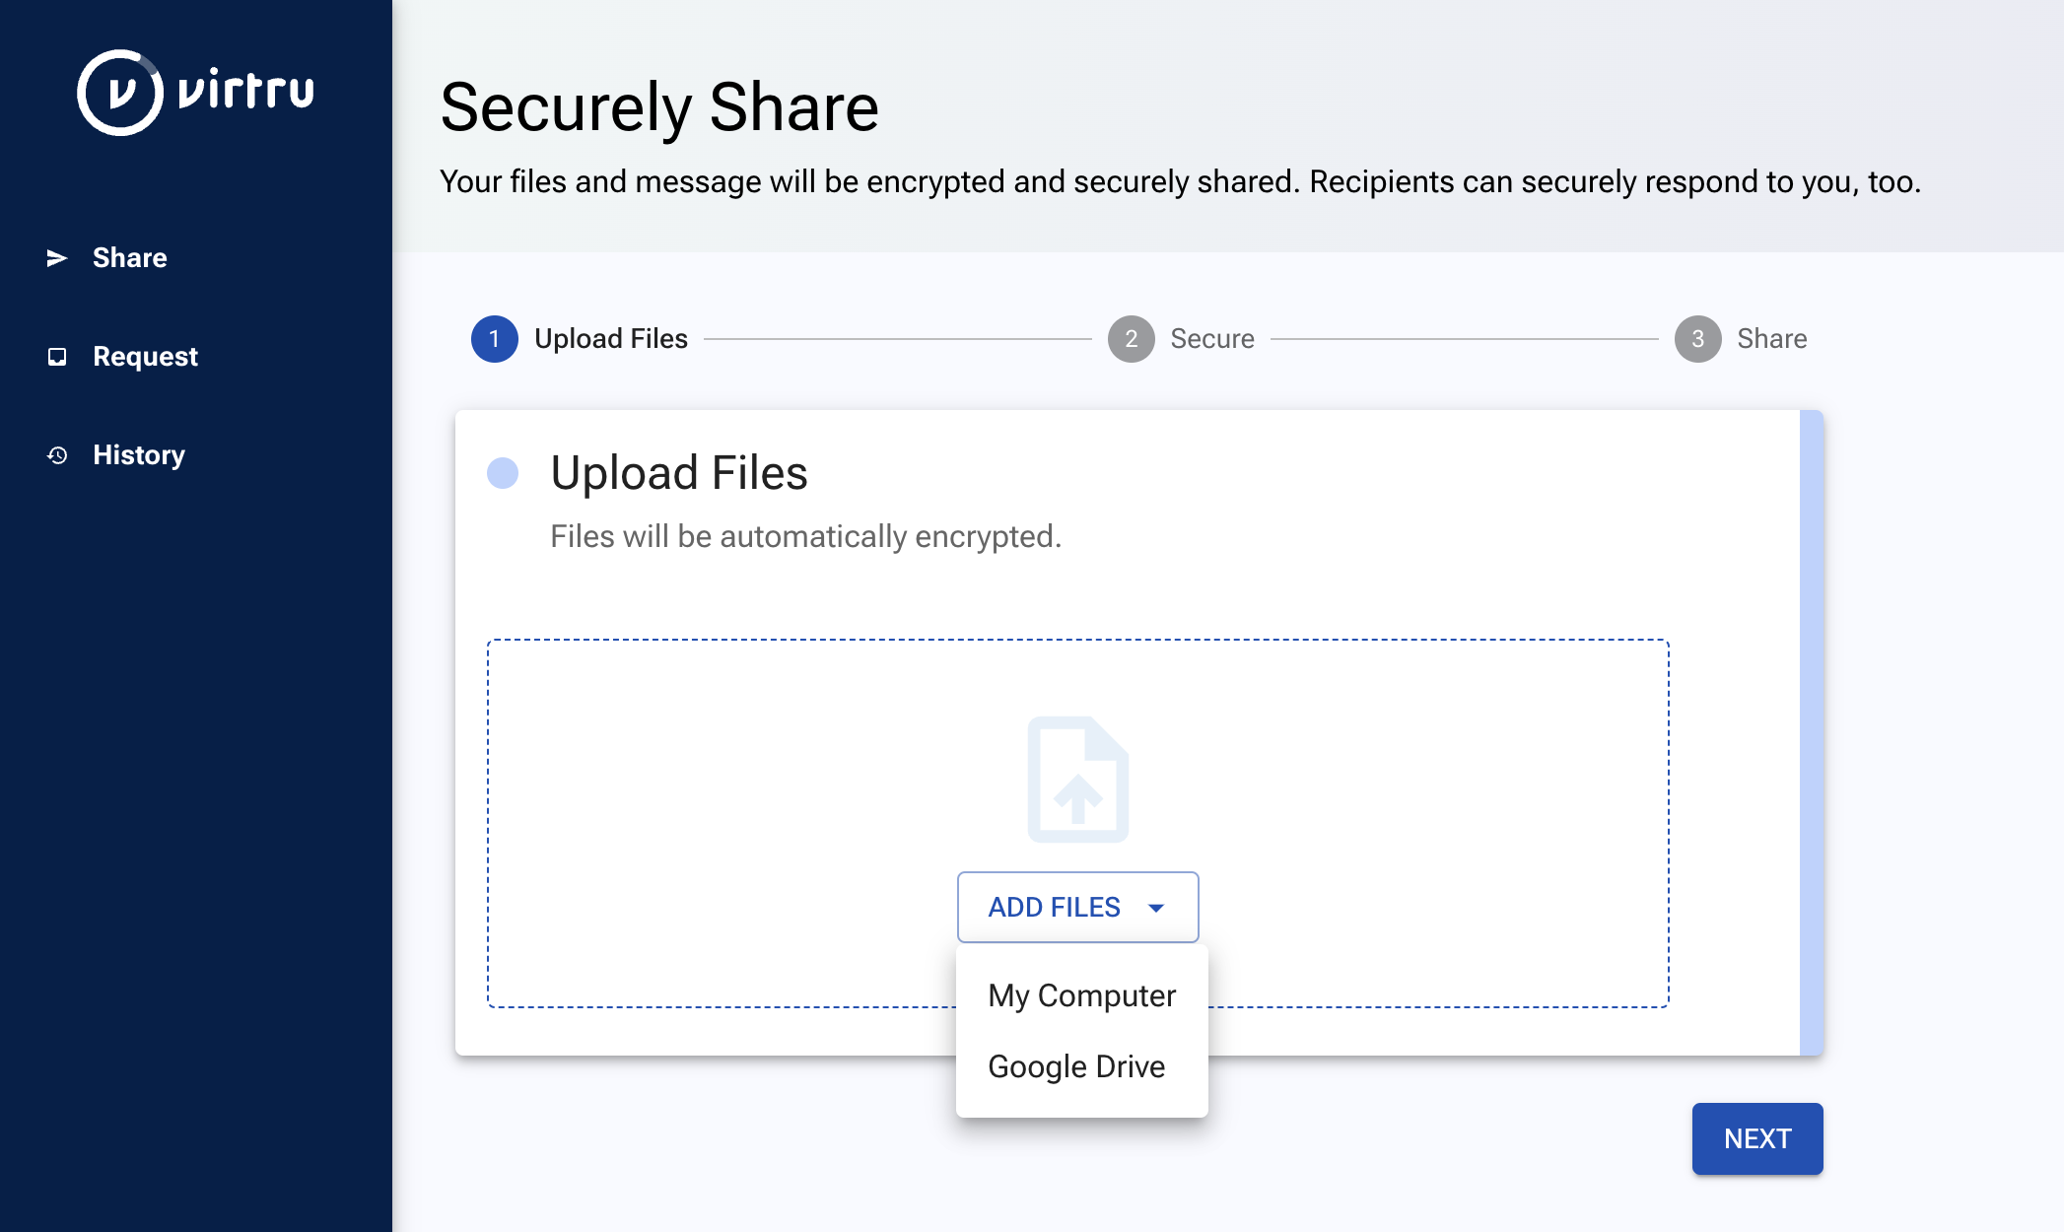Click the Secure step label
This screenshot has height=1232, width=2064.
coord(1211,338)
